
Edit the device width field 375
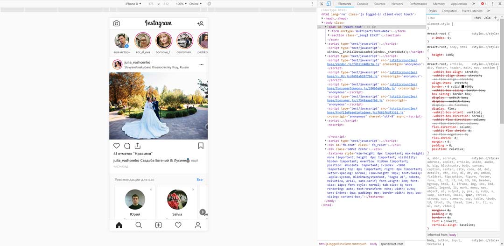(x=151, y=4)
